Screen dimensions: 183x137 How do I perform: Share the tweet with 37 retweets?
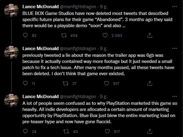click(150, 83)
